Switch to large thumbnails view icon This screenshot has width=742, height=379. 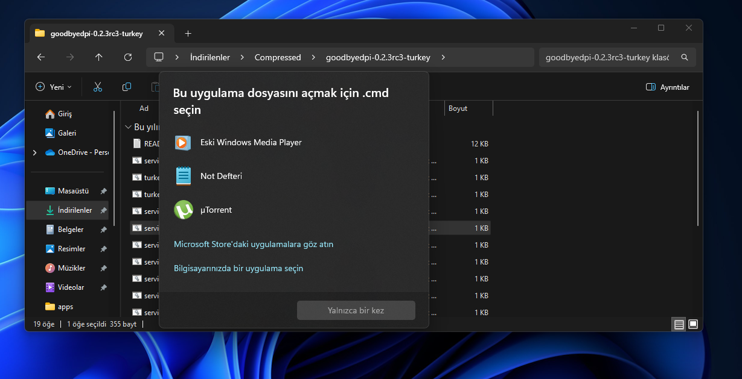pyautogui.click(x=693, y=324)
